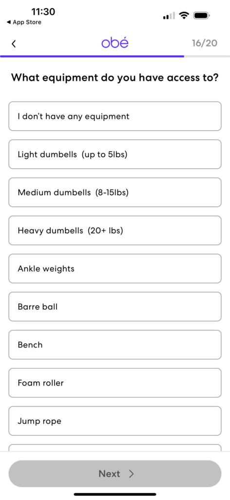Tick the Jump rope option

tap(115, 421)
